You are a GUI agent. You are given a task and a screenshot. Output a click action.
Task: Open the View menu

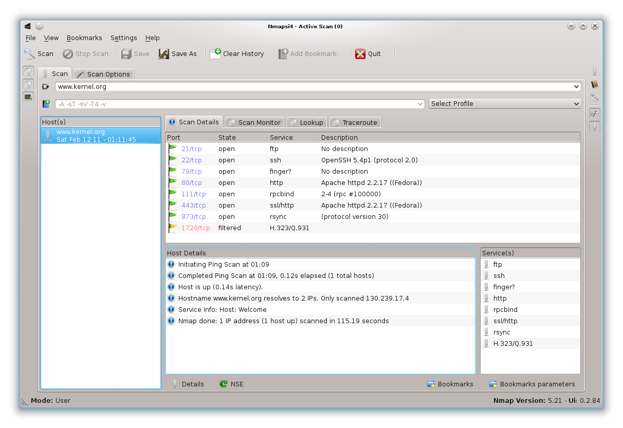[x=51, y=38]
